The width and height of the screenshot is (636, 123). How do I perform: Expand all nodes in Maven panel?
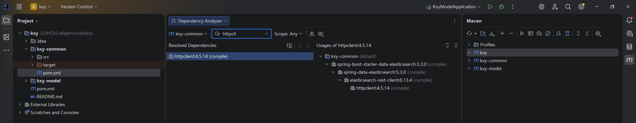(578, 33)
